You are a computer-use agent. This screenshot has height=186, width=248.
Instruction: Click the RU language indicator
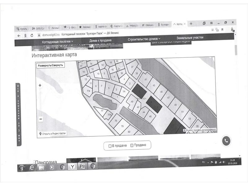(204, 162)
